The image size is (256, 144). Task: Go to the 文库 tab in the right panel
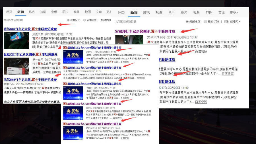221,13
